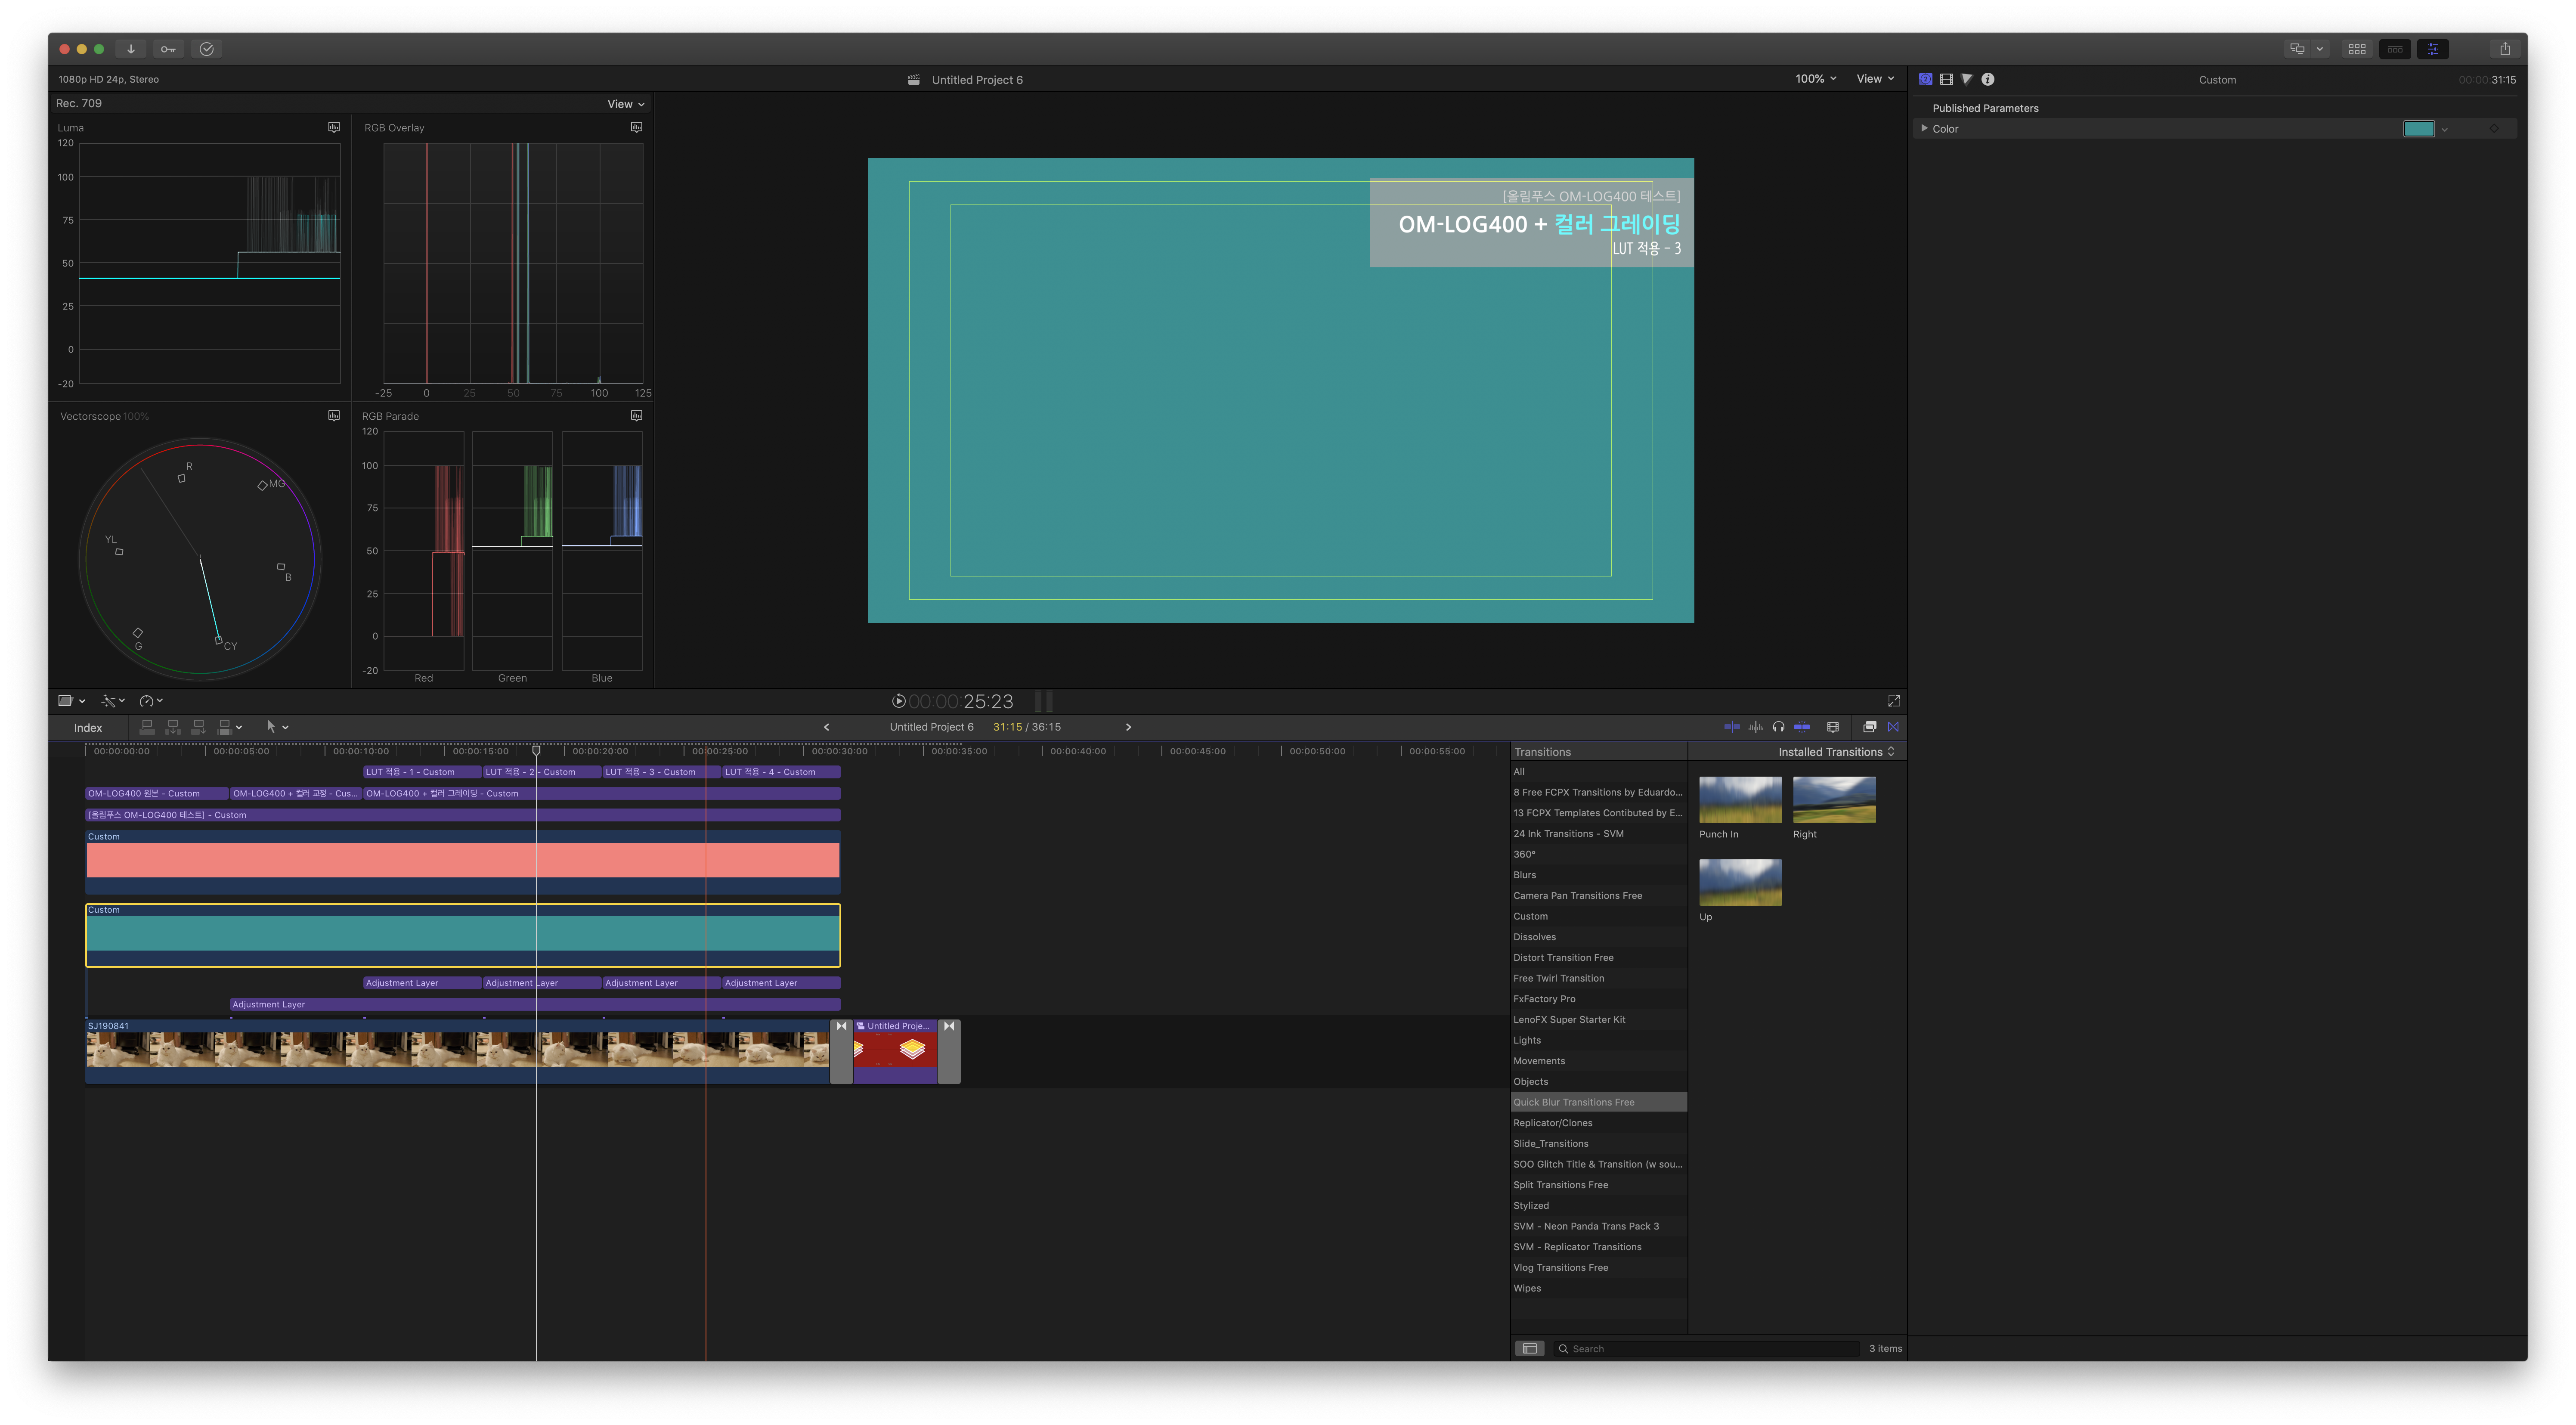2576x1425 pixels.
Task: Select the Punch In transition thumbnail
Action: [x=1740, y=800]
